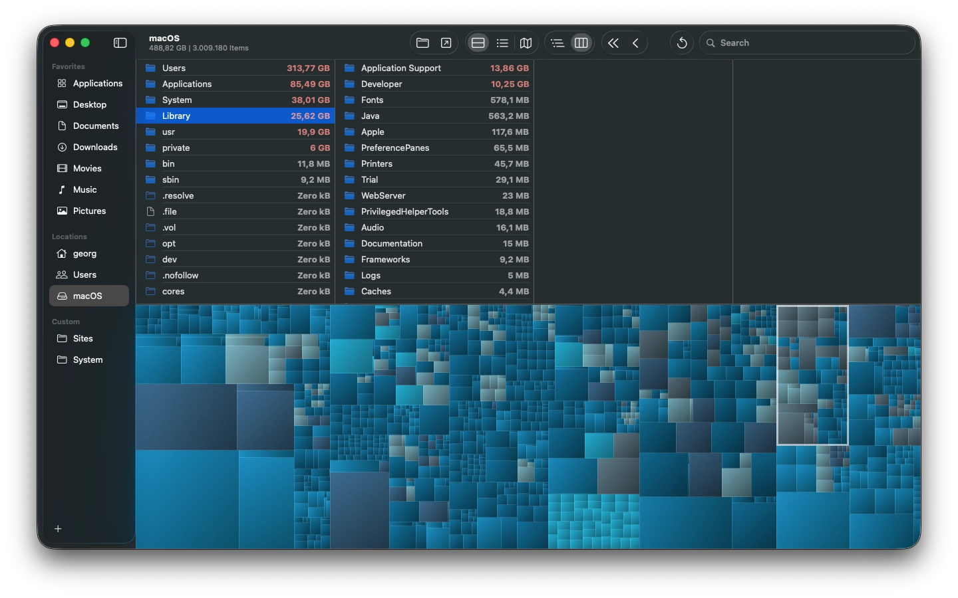Select the Documentation folder row
958x598 pixels.
435,243
